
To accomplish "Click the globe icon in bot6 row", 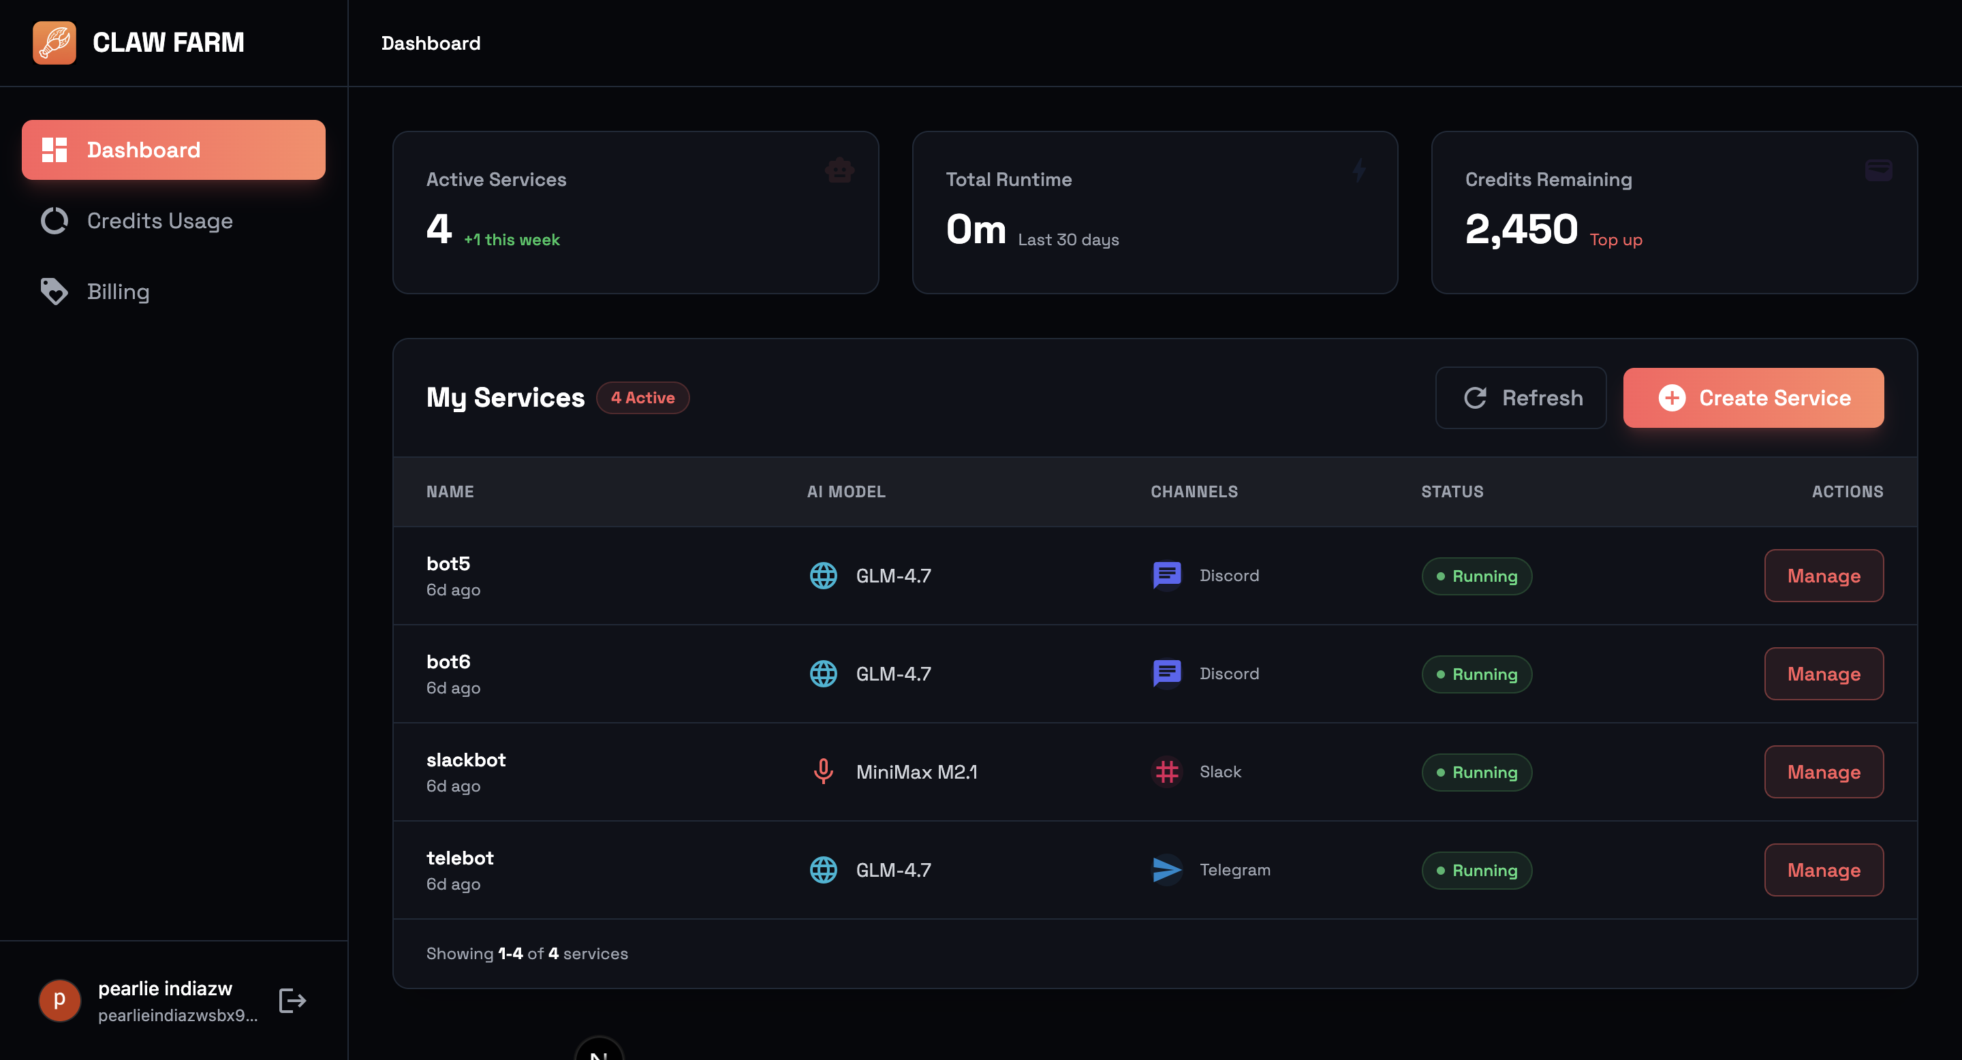I will click(x=824, y=674).
